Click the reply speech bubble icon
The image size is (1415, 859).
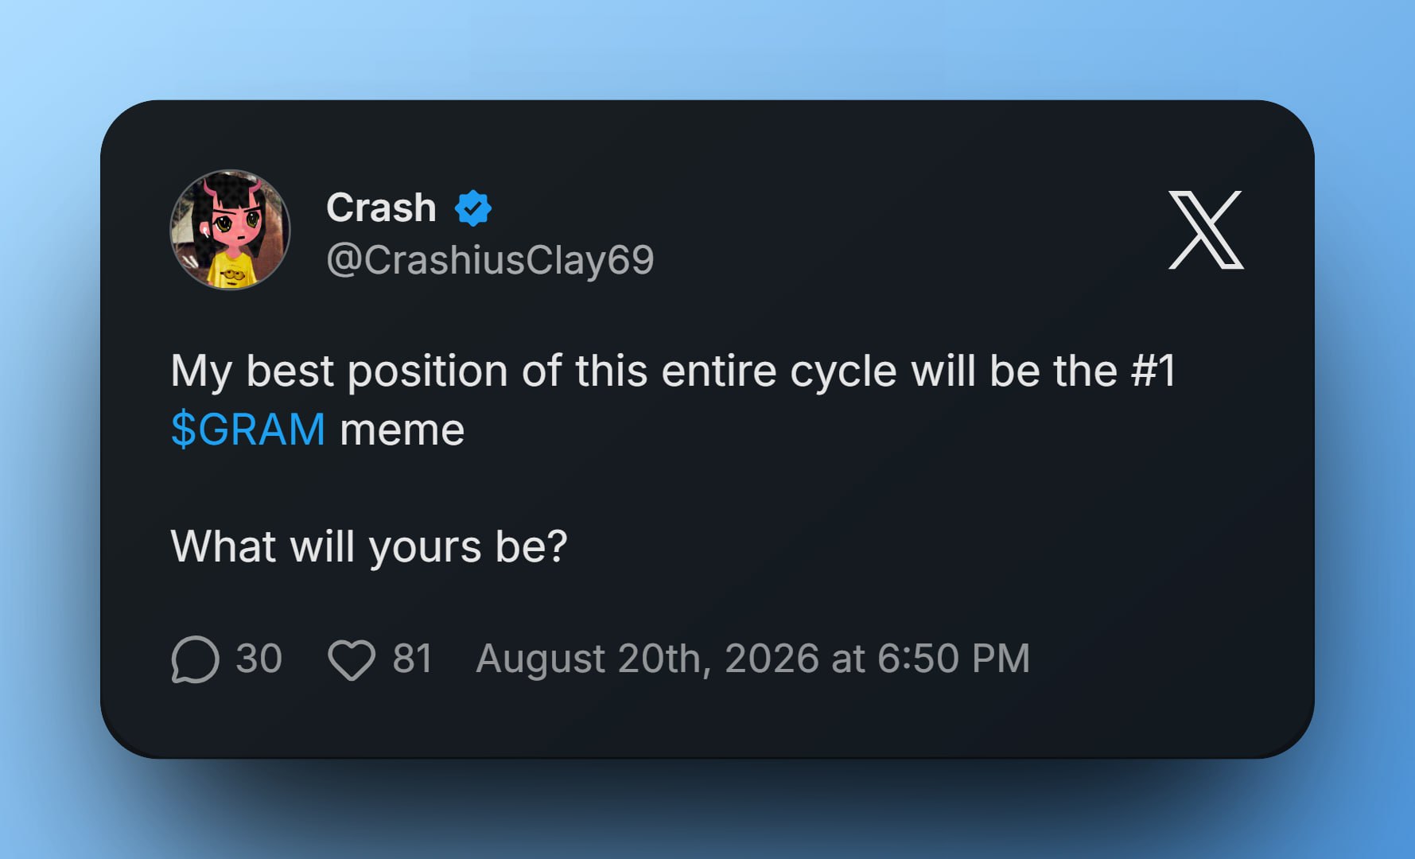[x=195, y=659]
